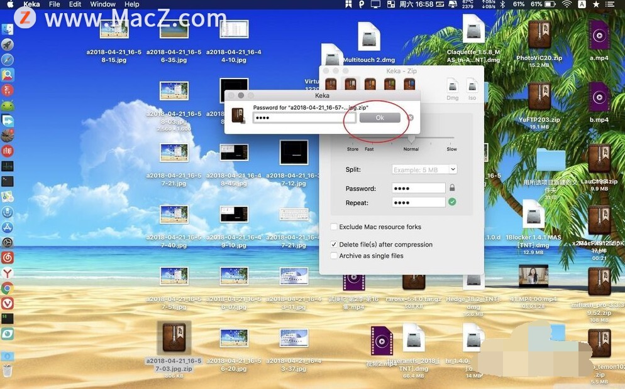The width and height of the screenshot is (625, 389).
Task: Open Google Chrome in the Dock
Action: coord(8,288)
